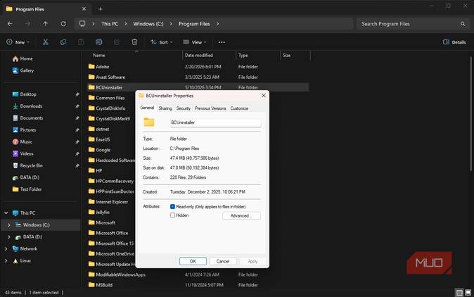Open a new tab with plus icon

point(100,9)
